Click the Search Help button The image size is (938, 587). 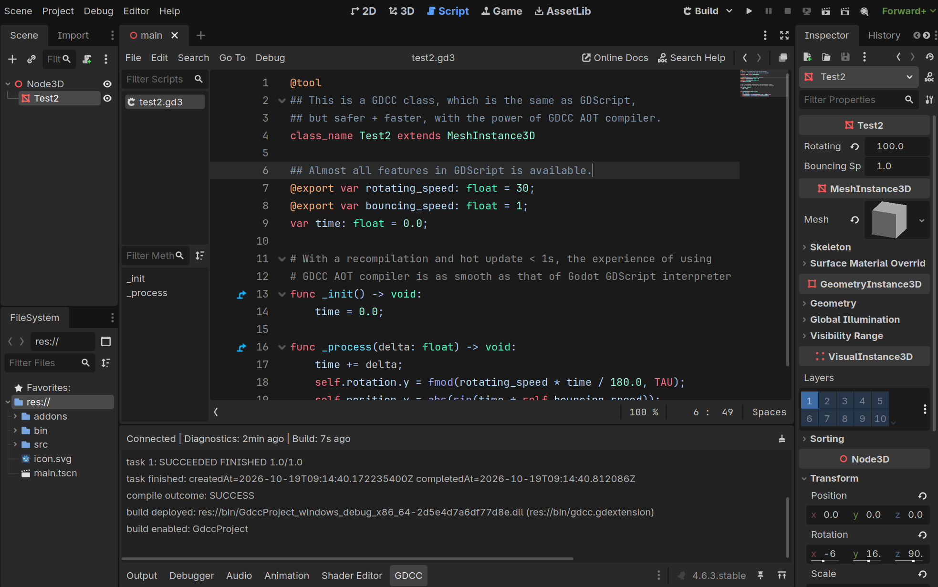(692, 58)
